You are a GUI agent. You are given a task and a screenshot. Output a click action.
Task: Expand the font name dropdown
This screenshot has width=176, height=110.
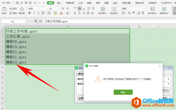pos(47,9)
